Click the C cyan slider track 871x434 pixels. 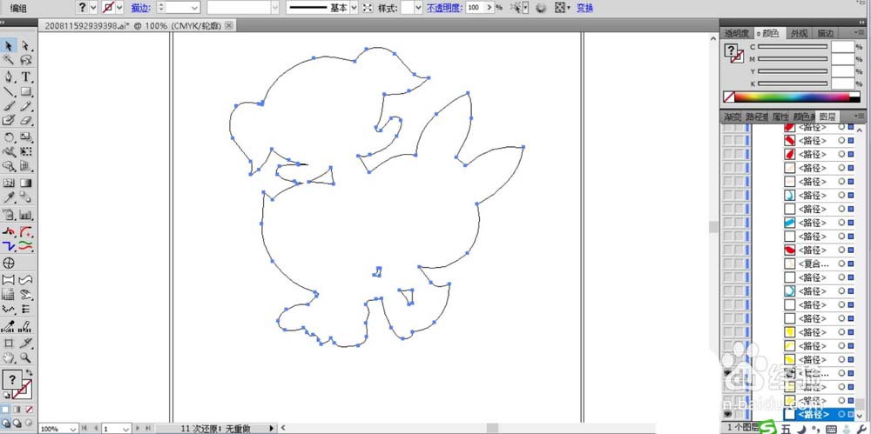click(x=793, y=47)
